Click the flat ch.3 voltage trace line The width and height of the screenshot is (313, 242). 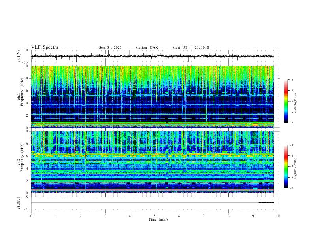[145, 203]
